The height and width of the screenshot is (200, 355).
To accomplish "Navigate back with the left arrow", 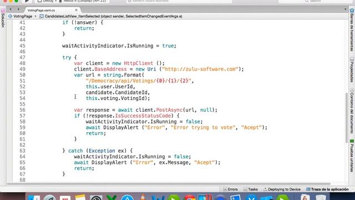I will point(11,9).
